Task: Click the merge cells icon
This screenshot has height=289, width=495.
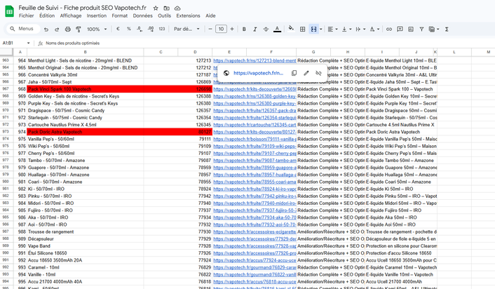Action: click(x=314, y=29)
